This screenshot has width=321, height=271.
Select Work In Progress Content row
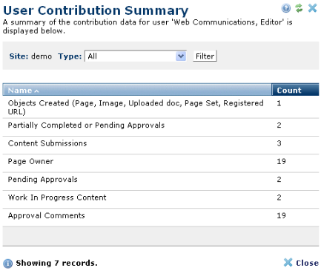[161, 200]
